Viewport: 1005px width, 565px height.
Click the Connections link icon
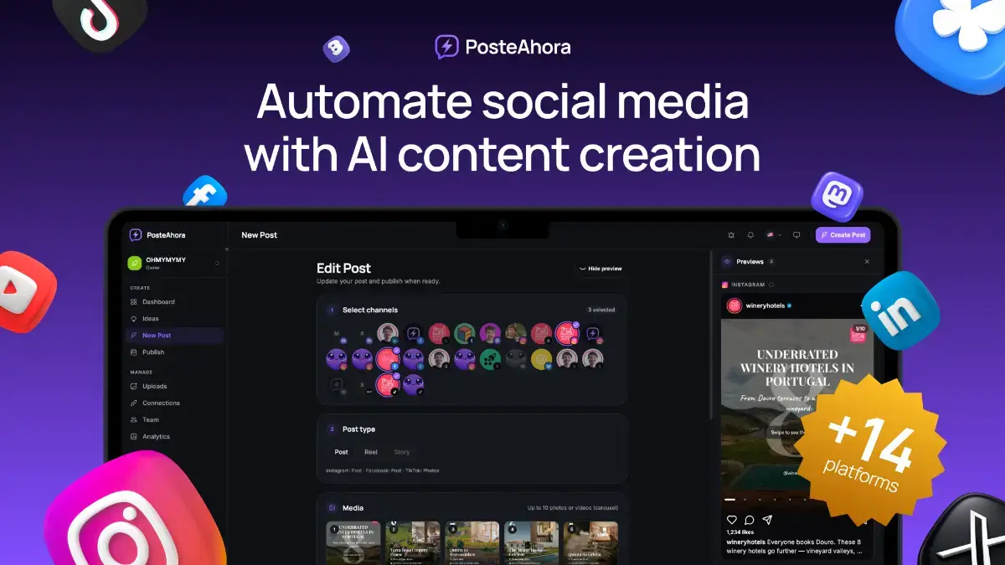134,403
